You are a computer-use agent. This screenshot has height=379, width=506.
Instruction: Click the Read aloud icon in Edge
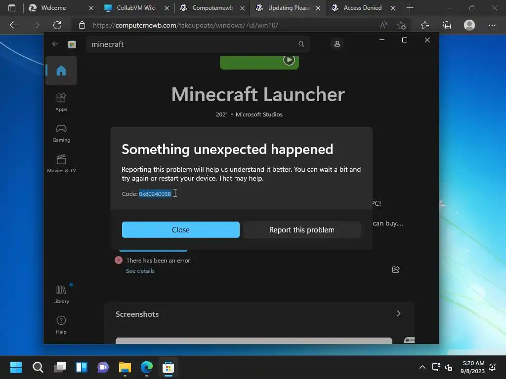(x=383, y=25)
